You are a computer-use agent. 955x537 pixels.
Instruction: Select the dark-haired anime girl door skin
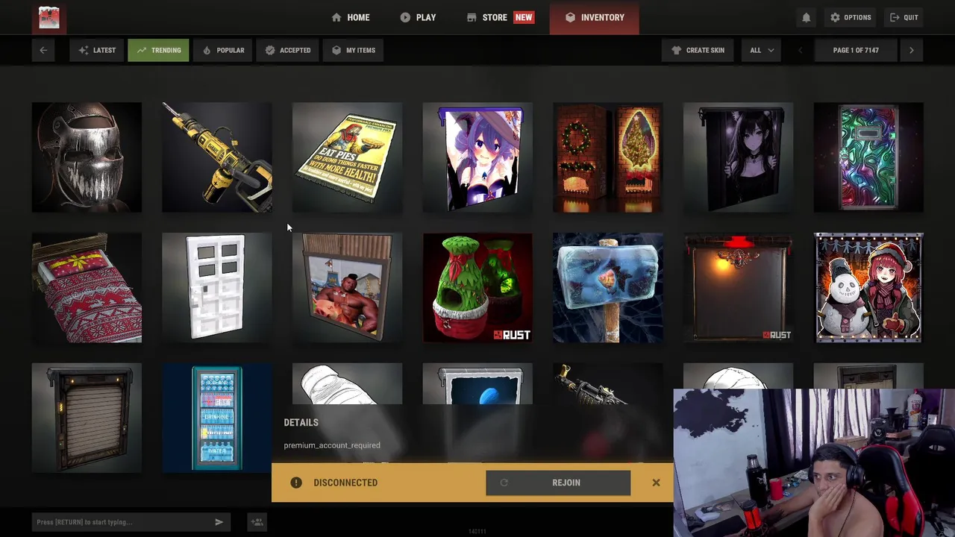click(738, 157)
